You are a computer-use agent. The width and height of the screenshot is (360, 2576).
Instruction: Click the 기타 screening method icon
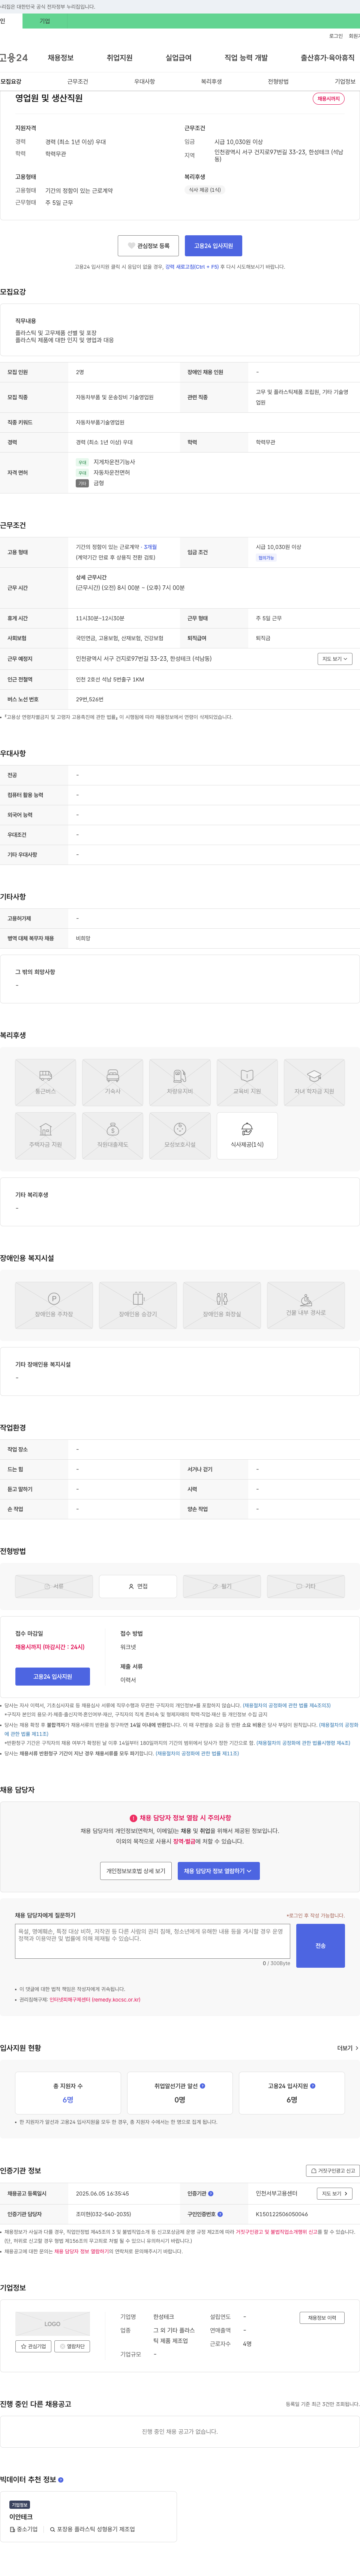coord(306,1586)
